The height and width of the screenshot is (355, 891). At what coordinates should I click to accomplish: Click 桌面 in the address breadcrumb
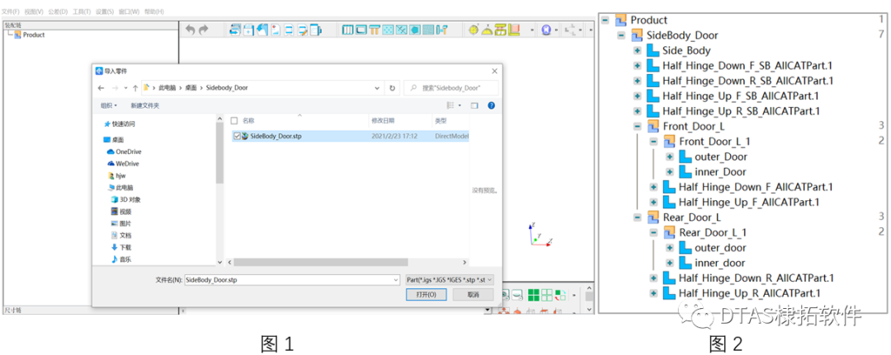coord(191,88)
